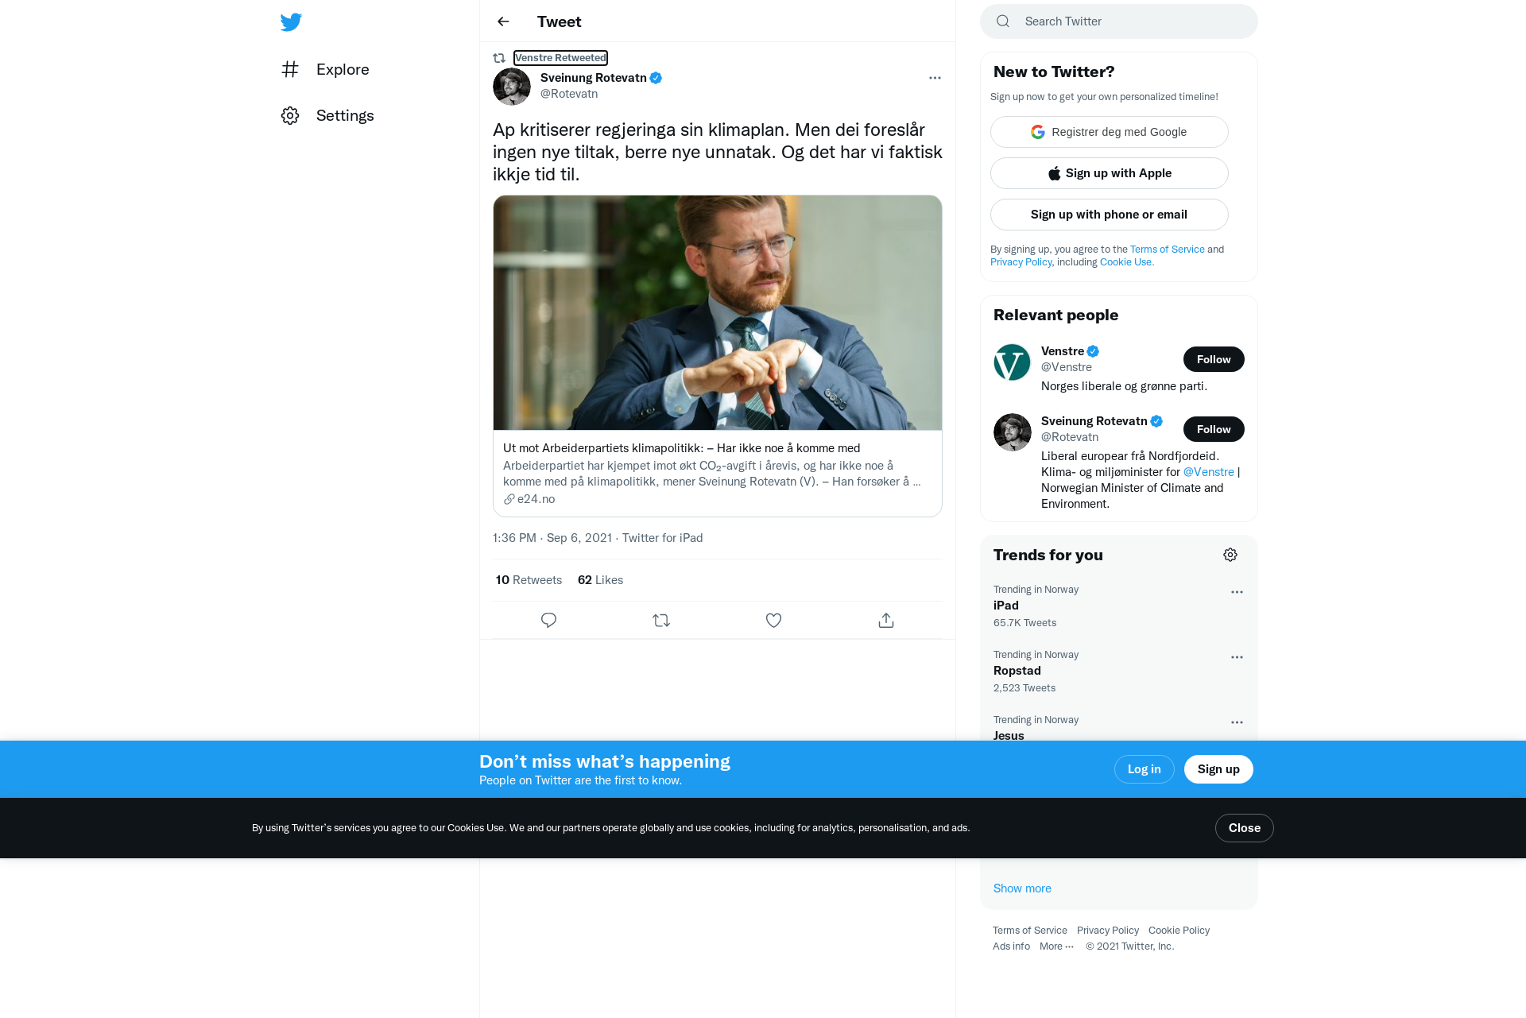Click the Twitter bird logo

(x=291, y=21)
